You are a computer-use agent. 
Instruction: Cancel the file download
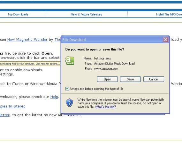154,79
